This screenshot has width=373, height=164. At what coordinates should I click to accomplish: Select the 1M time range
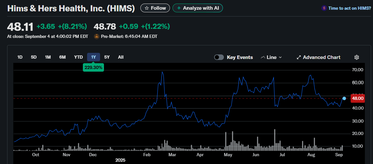(48, 57)
